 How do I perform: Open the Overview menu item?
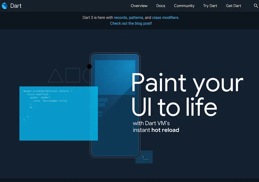(139, 6)
